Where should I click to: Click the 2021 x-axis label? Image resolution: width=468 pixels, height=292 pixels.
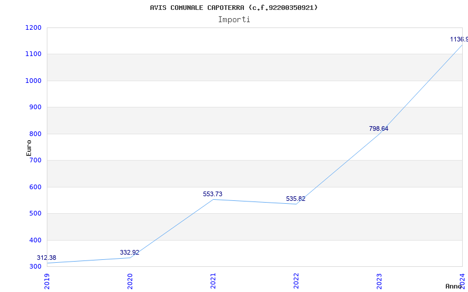click(x=213, y=281)
